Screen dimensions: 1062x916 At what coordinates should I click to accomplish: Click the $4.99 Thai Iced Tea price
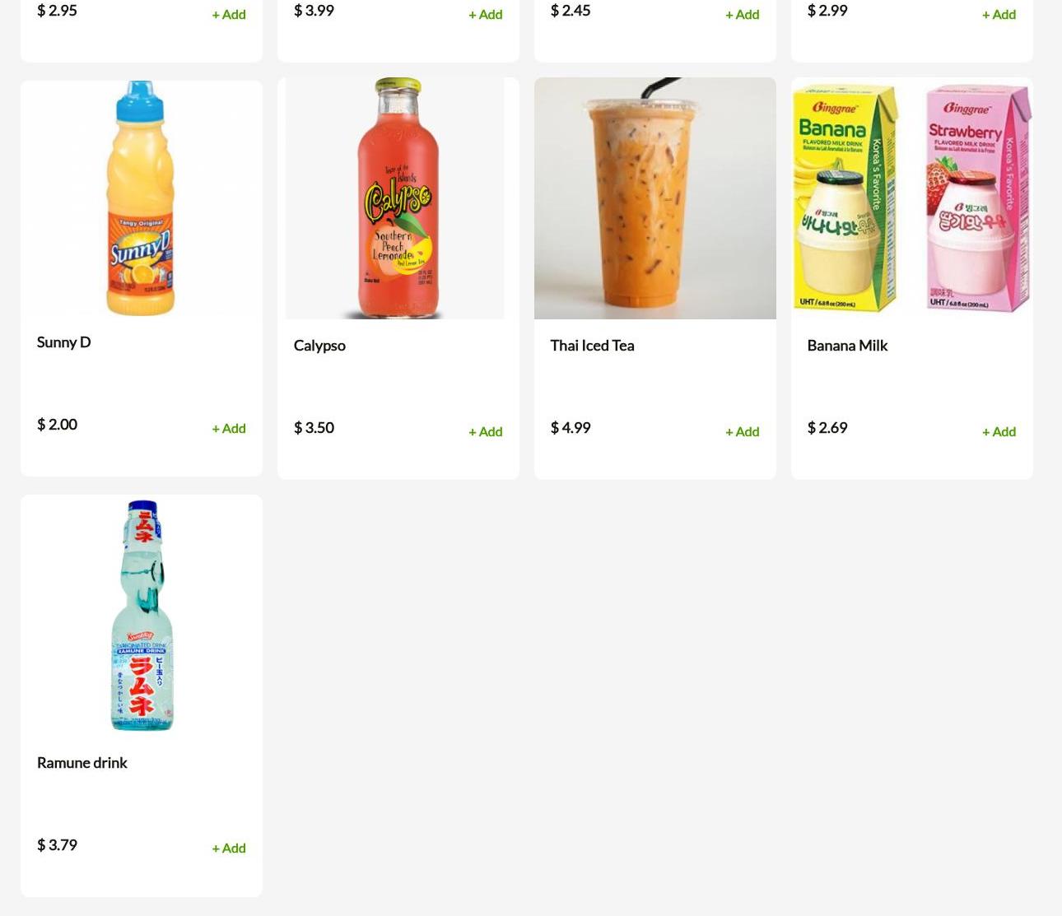[571, 428]
